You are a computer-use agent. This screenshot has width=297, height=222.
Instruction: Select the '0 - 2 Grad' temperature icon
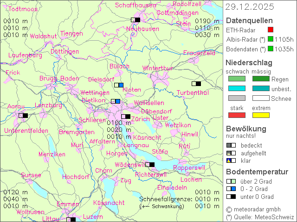(x=231, y=189)
